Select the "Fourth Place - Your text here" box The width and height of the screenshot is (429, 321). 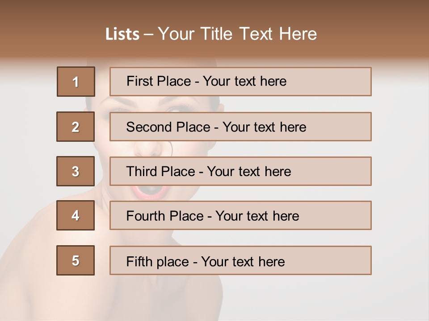(240, 216)
